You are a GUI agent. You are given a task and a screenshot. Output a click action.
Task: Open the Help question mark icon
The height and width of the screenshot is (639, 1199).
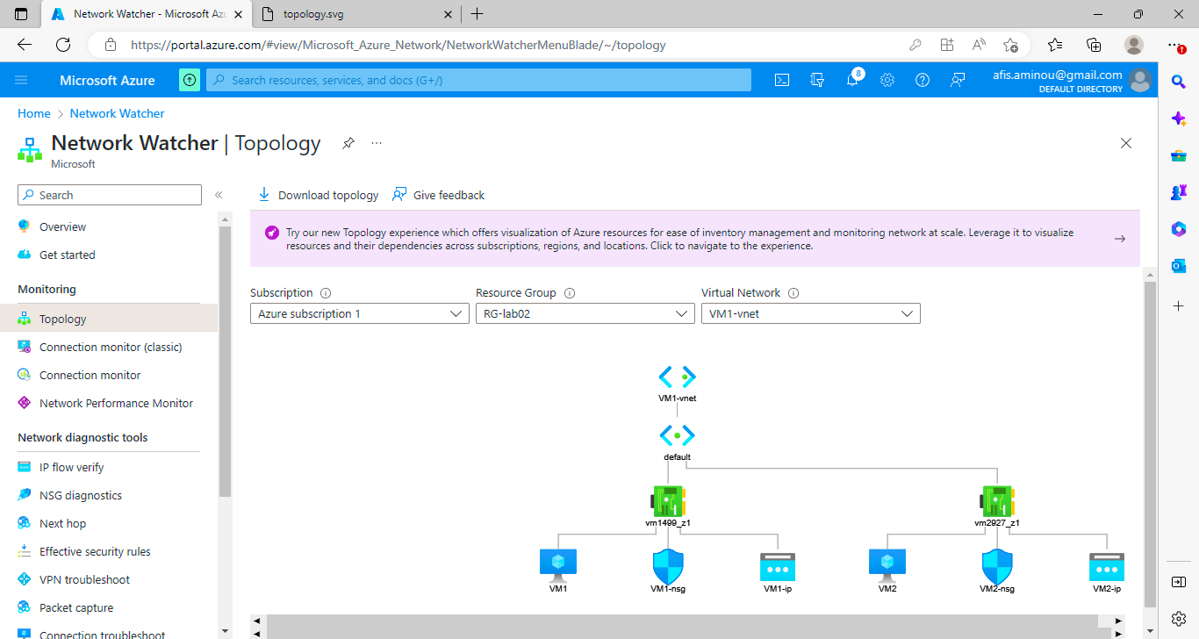coord(923,80)
